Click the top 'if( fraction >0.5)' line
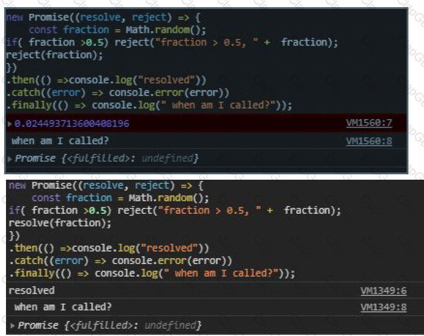424x336 pixels. [172, 43]
